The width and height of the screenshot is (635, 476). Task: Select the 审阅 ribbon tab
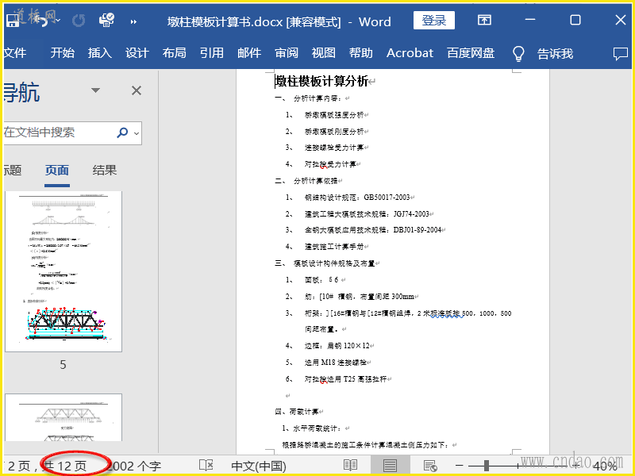[287, 53]
